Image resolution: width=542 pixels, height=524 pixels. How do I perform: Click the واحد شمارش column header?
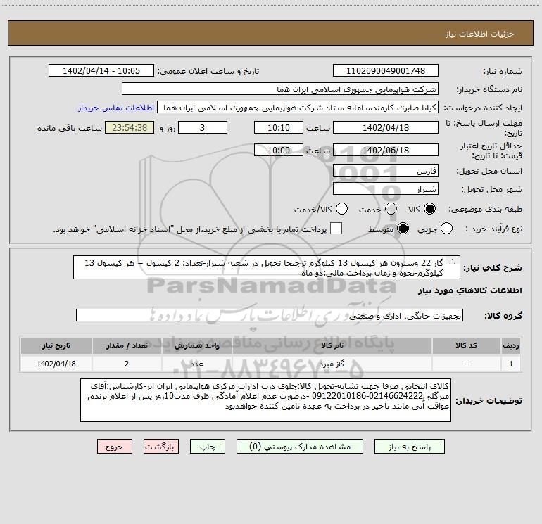(x=196, y=346)
